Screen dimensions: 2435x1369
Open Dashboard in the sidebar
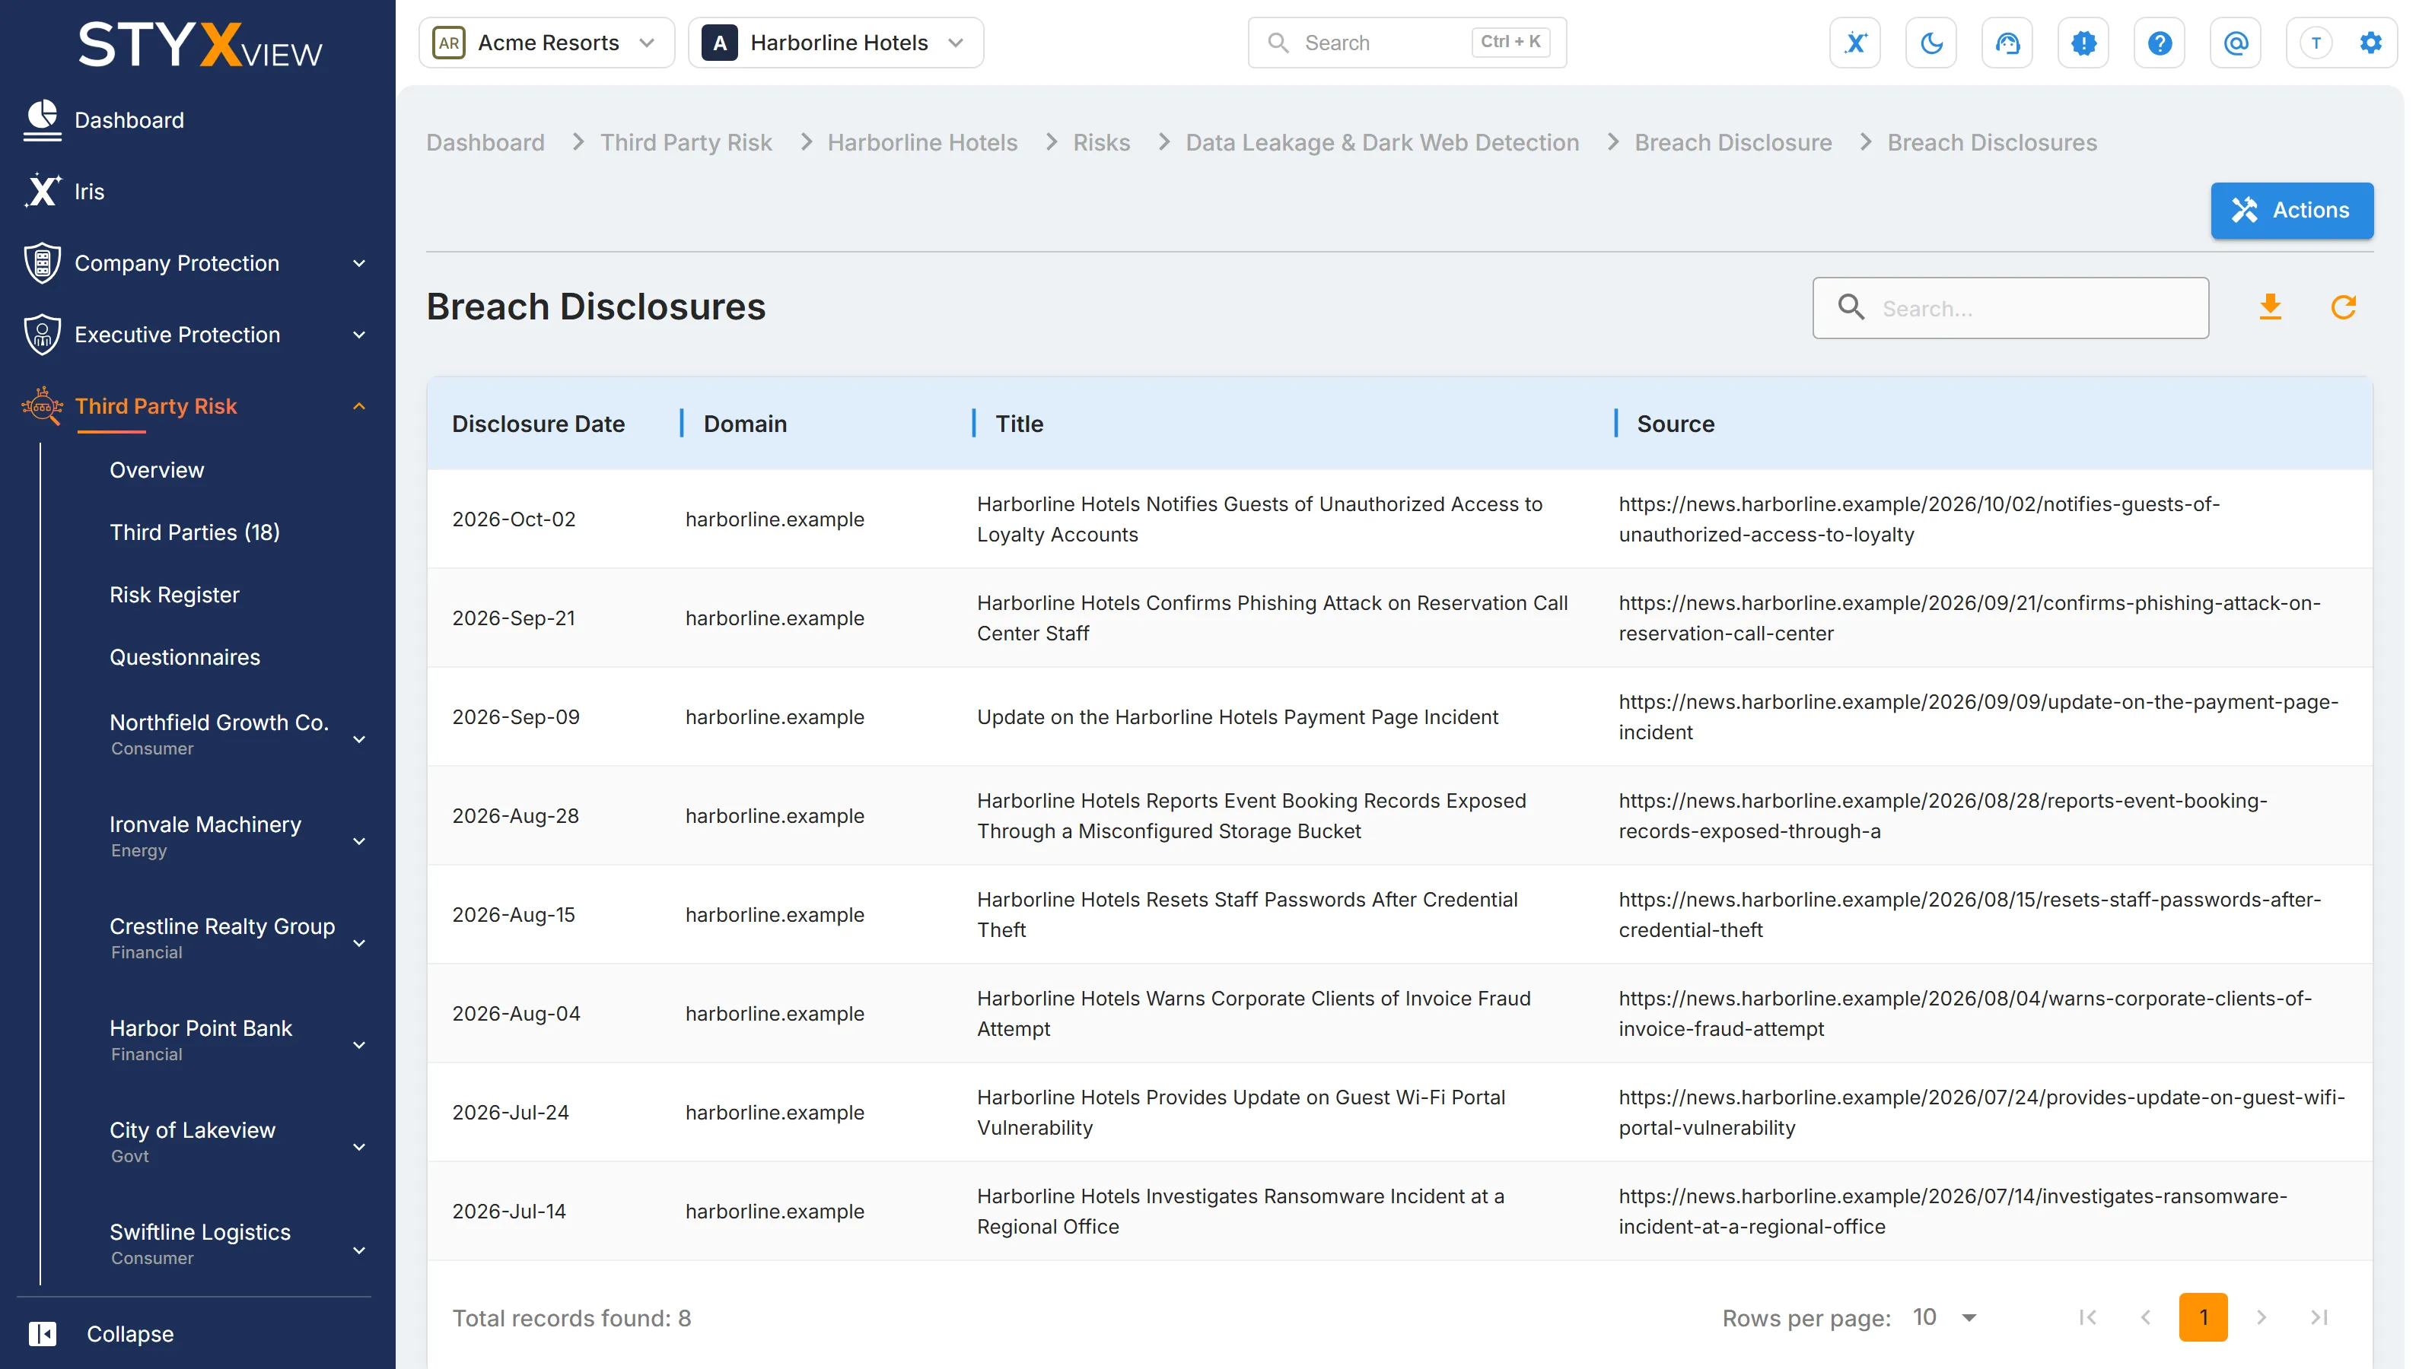point(129,120)
